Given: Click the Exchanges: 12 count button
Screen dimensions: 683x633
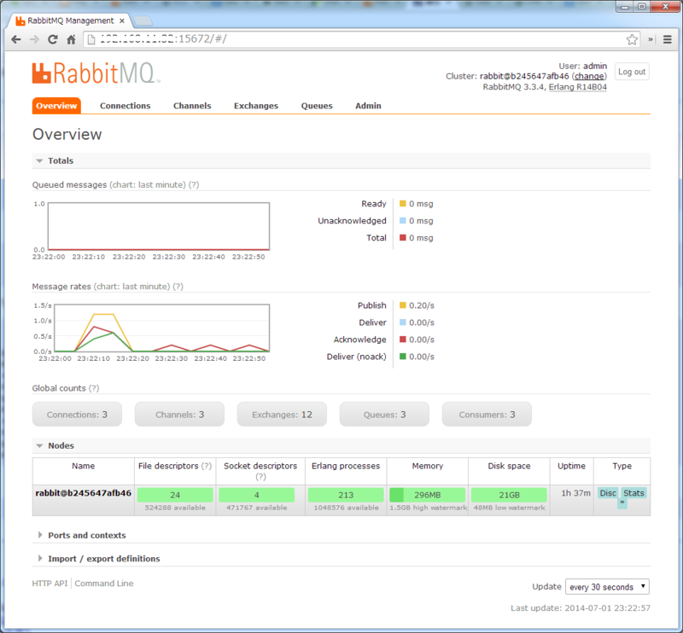Looking at the screenshot, I should 282,415.
